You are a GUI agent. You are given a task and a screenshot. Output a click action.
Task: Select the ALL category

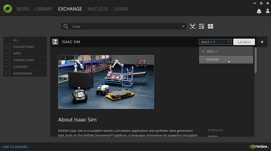[x=25, y=40]
